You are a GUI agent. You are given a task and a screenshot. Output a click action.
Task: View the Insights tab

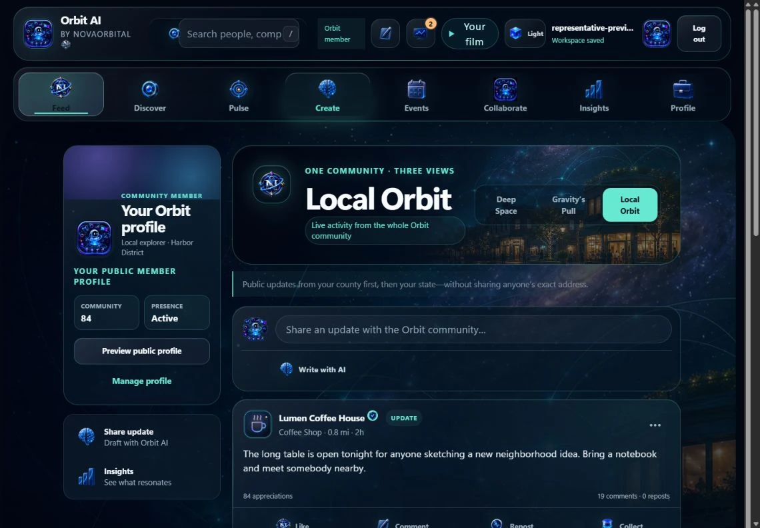(594, 94)
